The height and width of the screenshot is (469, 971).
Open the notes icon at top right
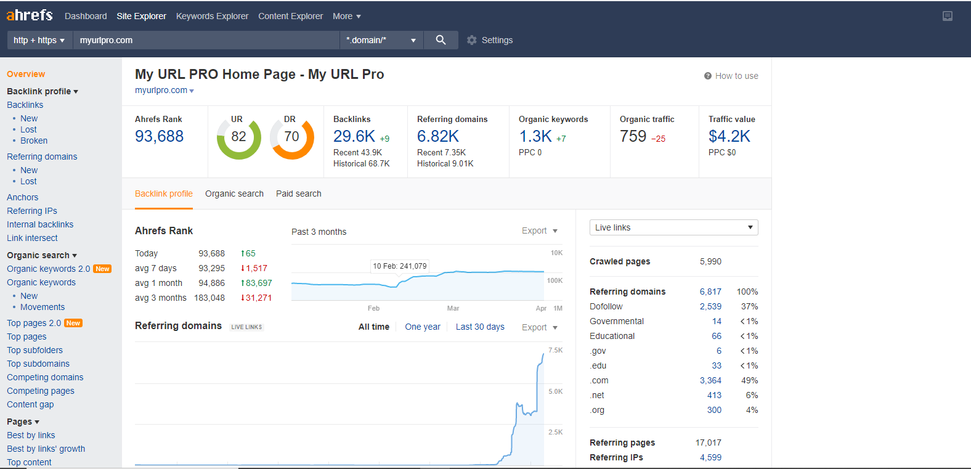click(947, 16)
